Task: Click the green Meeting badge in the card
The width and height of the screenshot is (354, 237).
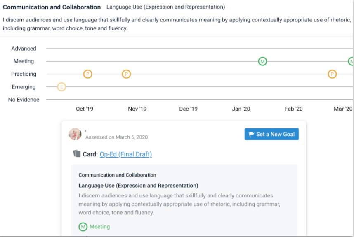Action: click(83, 227)
